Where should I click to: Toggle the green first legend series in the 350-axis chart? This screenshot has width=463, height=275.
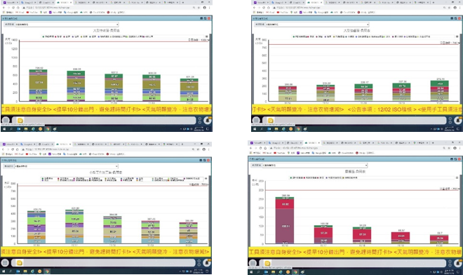tap(297, 177)
